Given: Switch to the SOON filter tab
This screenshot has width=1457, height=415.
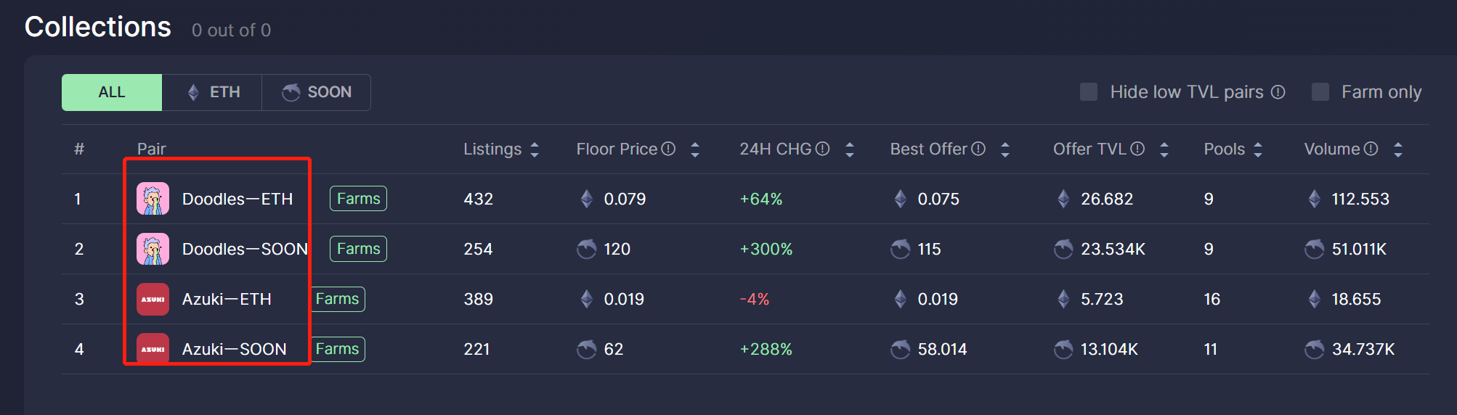Looking at the screenshot, I should (316, 92).
